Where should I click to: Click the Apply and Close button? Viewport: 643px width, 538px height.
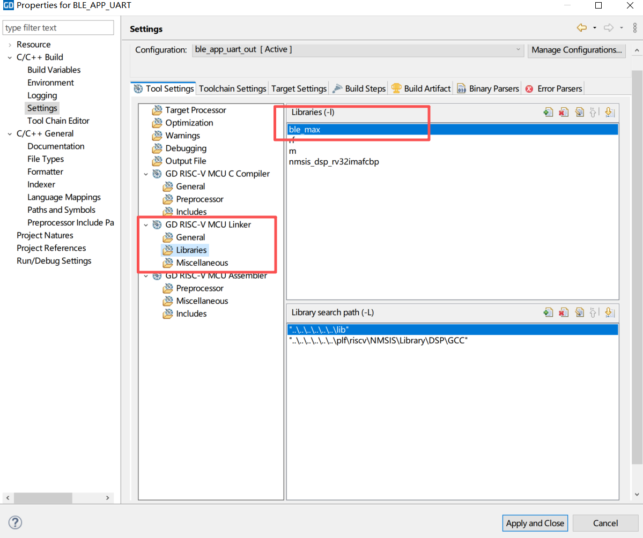pyautogui.click(x=535, y=523)
